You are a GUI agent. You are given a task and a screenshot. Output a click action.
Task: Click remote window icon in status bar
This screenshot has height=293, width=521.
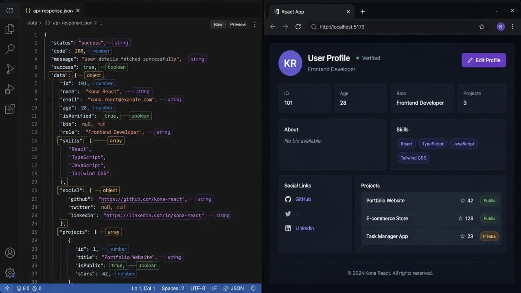click(7, 288)
